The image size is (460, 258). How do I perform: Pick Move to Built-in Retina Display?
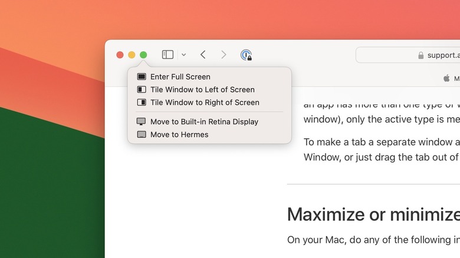204,121
